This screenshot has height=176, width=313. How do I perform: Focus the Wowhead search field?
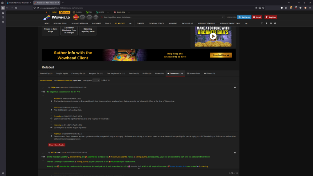click(x=162, y=17)
